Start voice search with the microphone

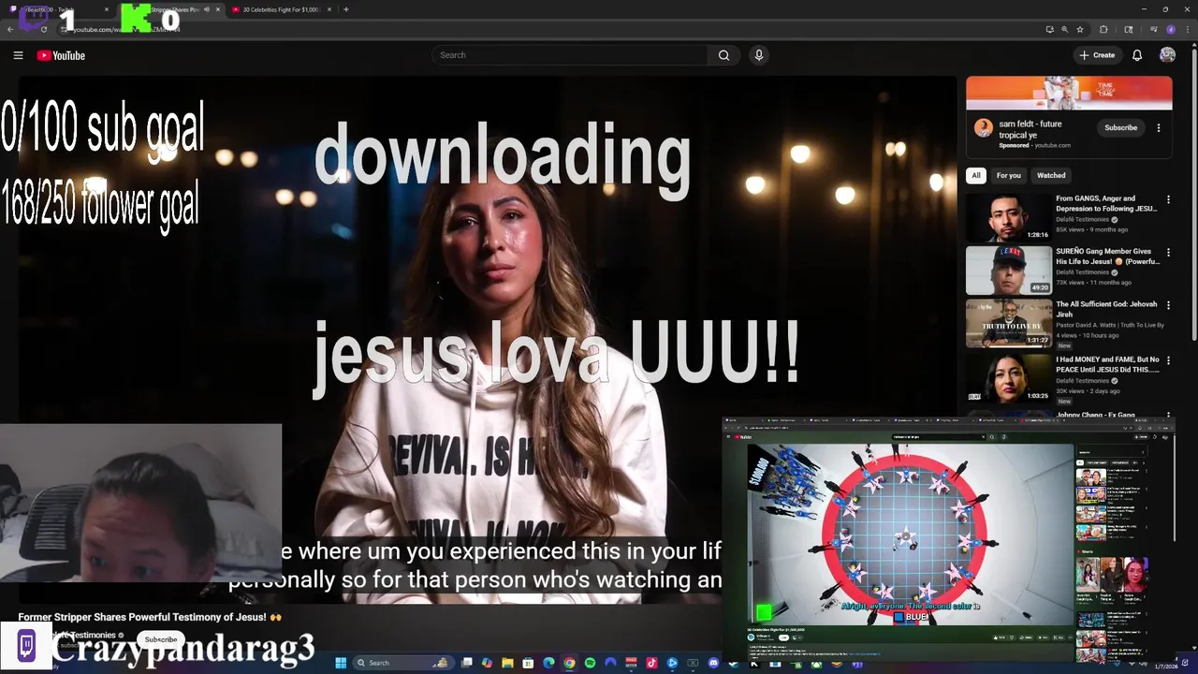[x=759, y=55]
